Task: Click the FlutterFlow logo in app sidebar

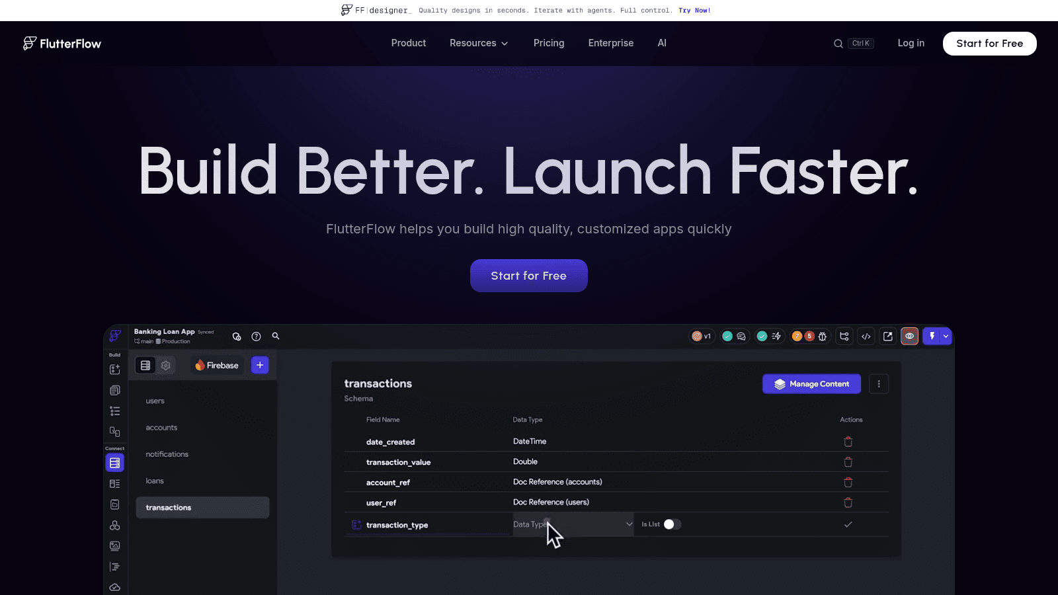Action: pos(115,336)
